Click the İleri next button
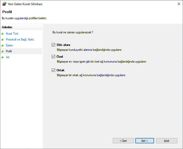Image resolution: width=183 pixels, height=149 pixels. pos(145,141)
